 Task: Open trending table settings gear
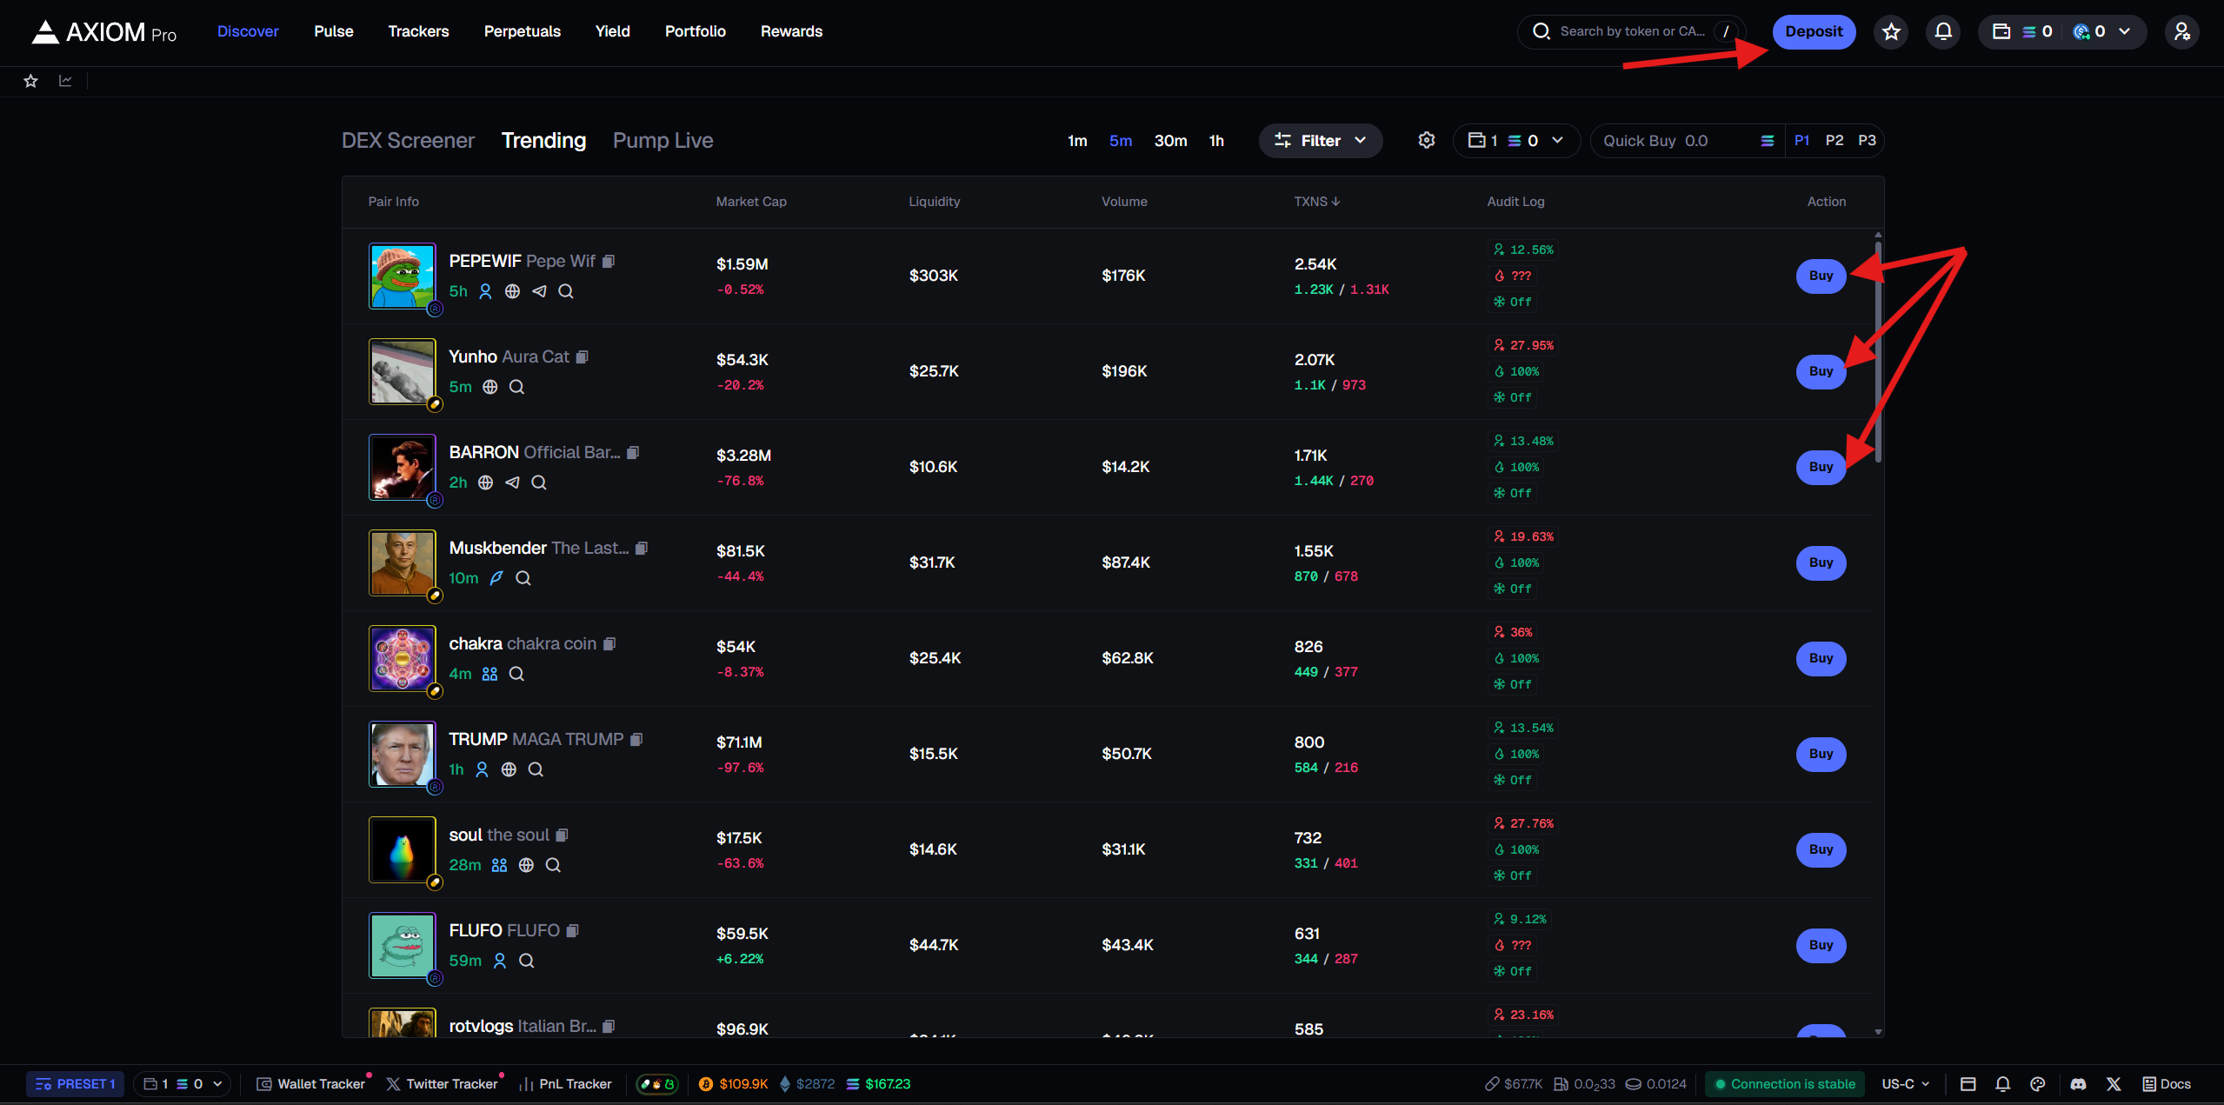pyautogui.click(x=1427, y=140)
